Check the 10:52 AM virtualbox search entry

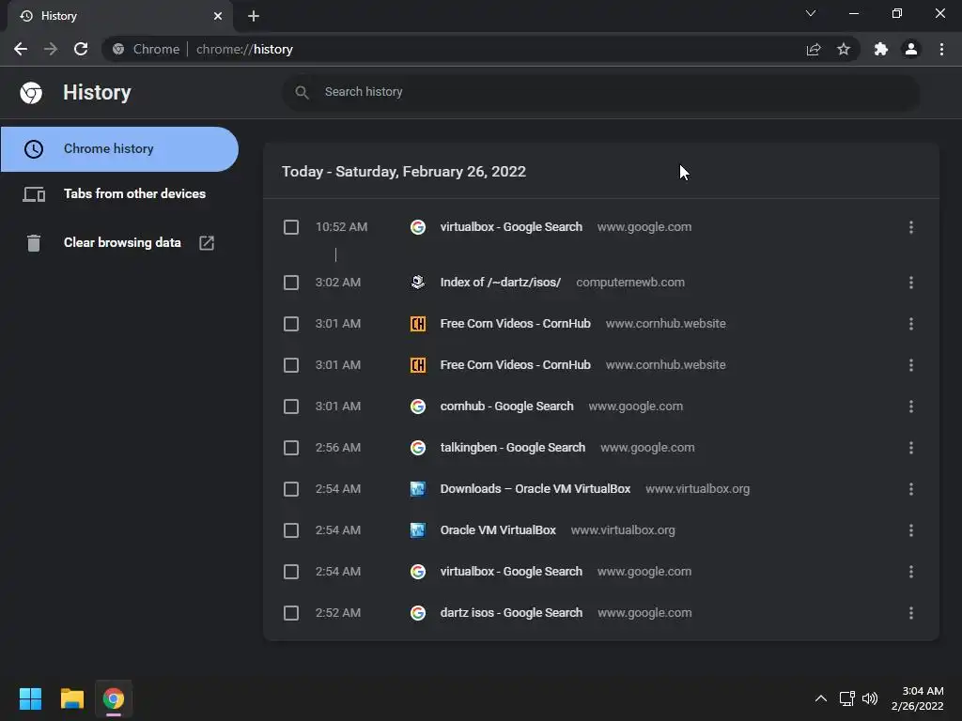(291, 227)
